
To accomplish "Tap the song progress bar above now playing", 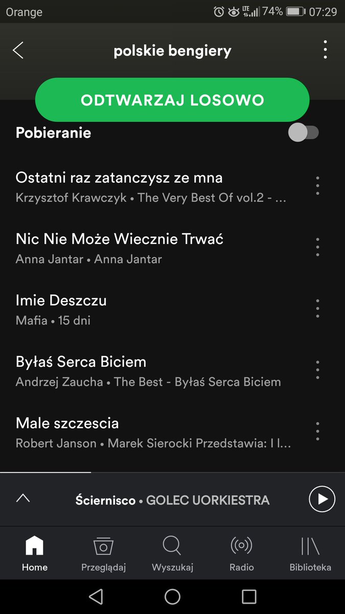I will 172,472.
